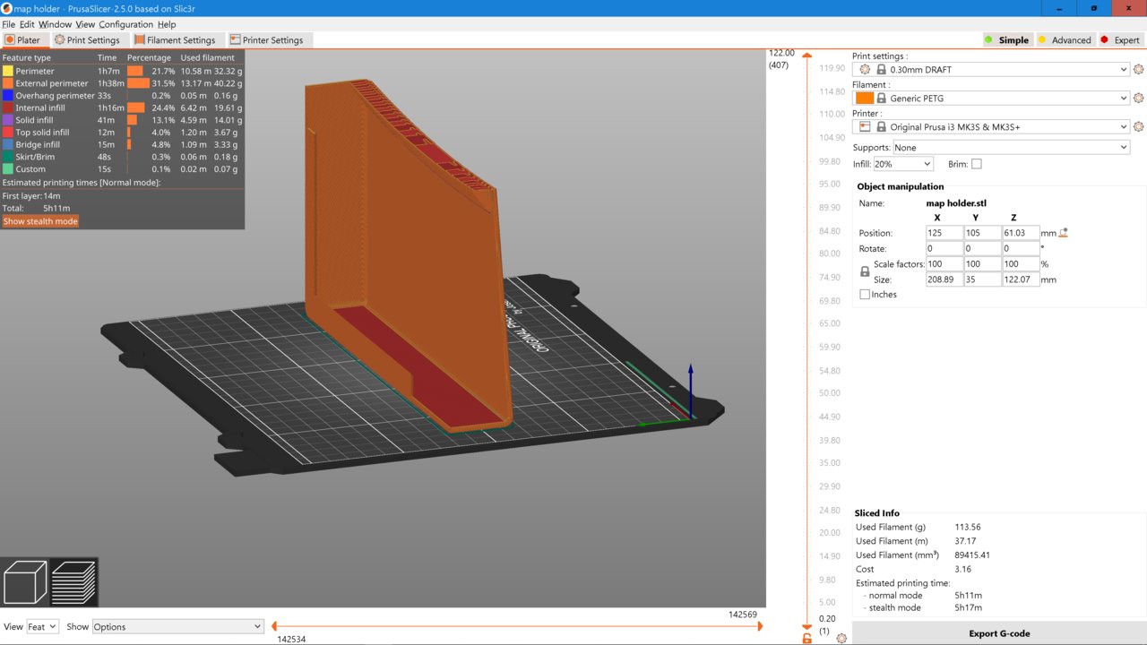Screen dimensions: 1147x645
Task: Open the Edit menu
Action: pos(27,24)
